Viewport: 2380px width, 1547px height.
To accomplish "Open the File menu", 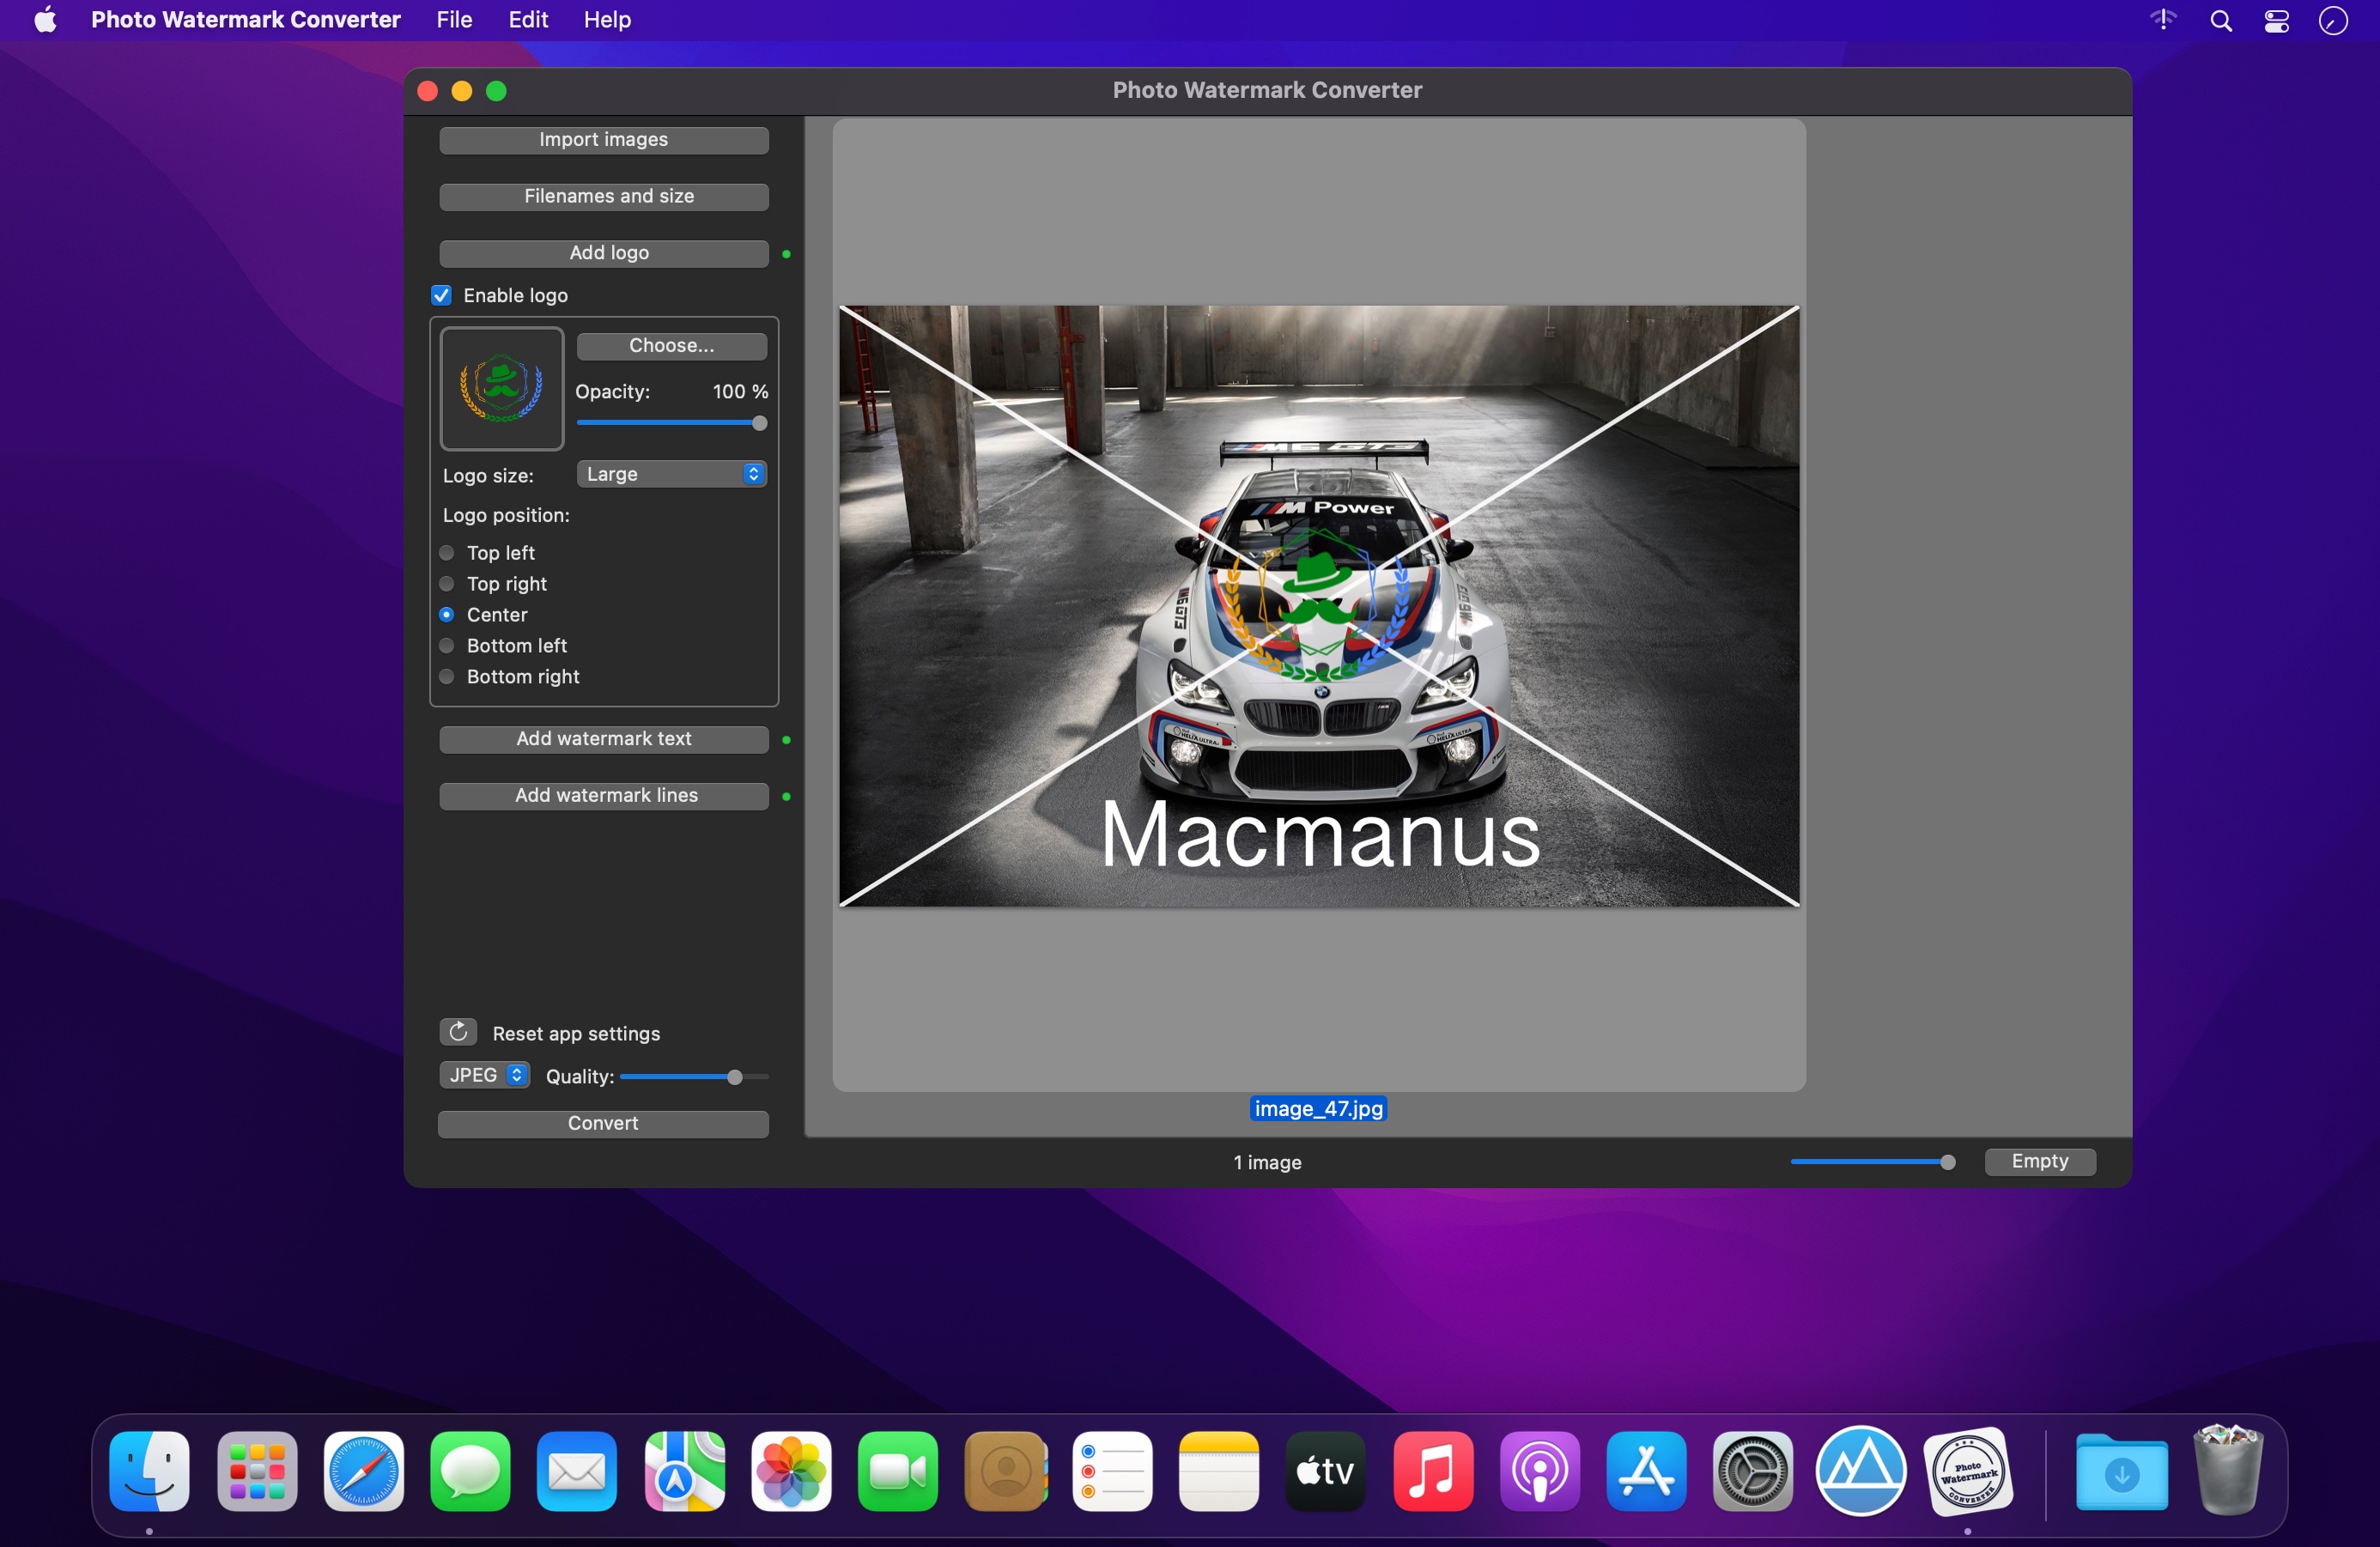I will pyautogui.click(x=454, y=20).
